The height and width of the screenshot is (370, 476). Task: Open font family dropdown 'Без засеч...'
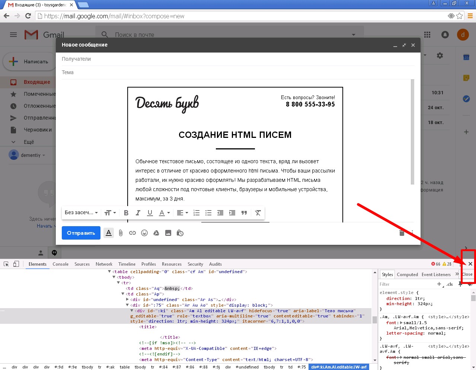(81, 213)
